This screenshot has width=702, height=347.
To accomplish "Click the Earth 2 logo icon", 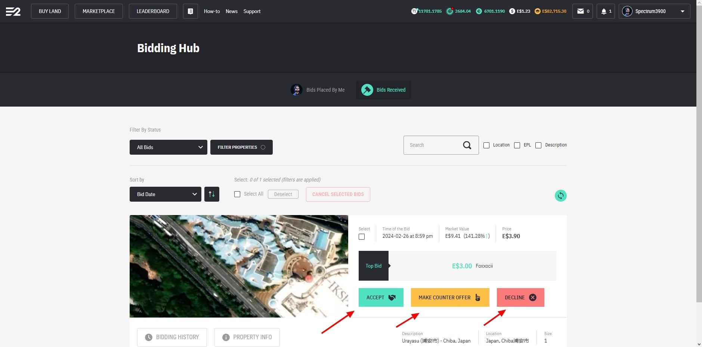I will pyautogui.click(x=13, y=12).
